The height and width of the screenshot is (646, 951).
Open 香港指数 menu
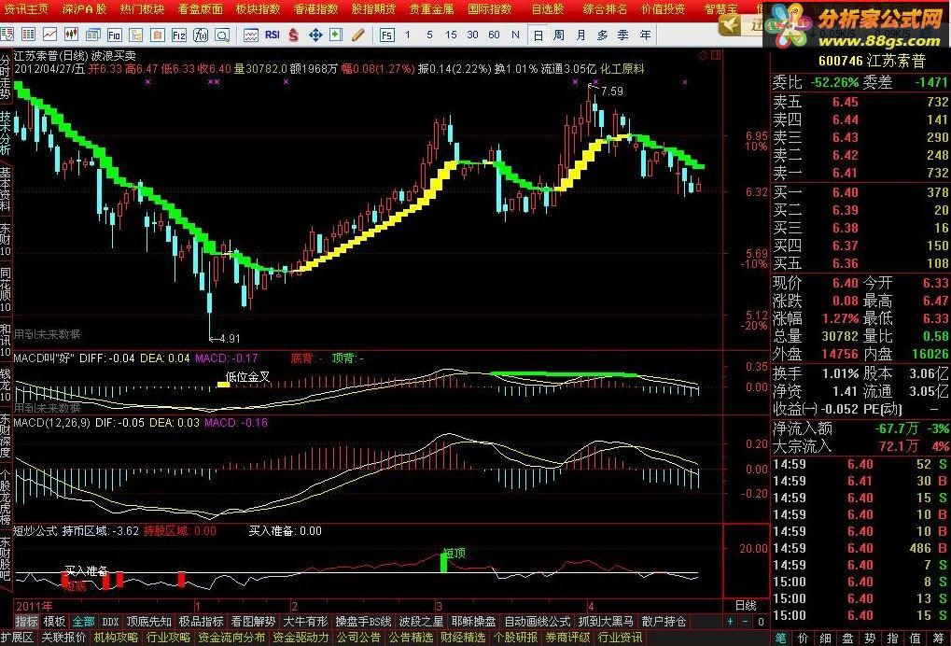(x=316, y=9)
